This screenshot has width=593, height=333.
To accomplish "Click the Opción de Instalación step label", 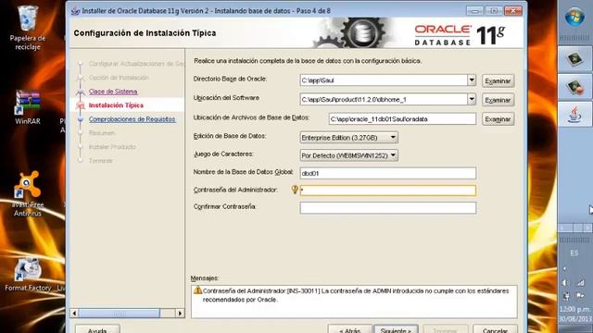I will 119,78.
